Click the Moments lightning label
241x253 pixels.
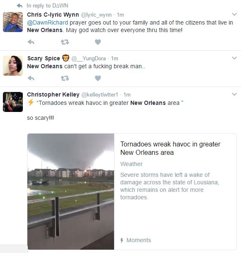pos(136,240)
